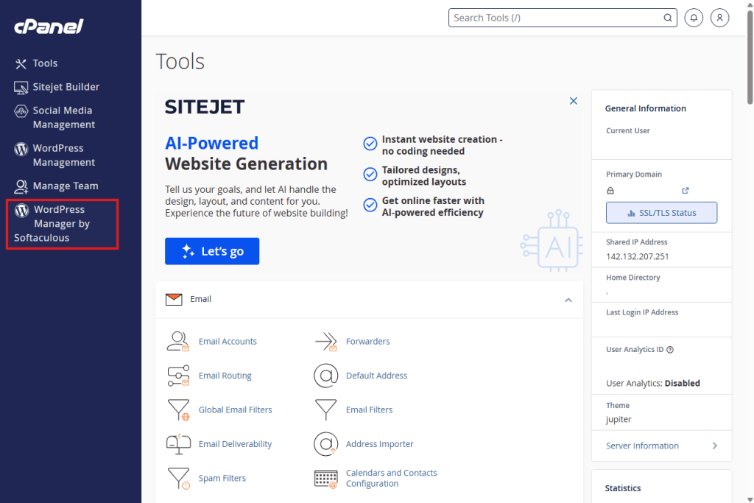The width and height of the screenshot is (754, 503).
Task: Open the notifications bell
Action: [x=693, y=17]
